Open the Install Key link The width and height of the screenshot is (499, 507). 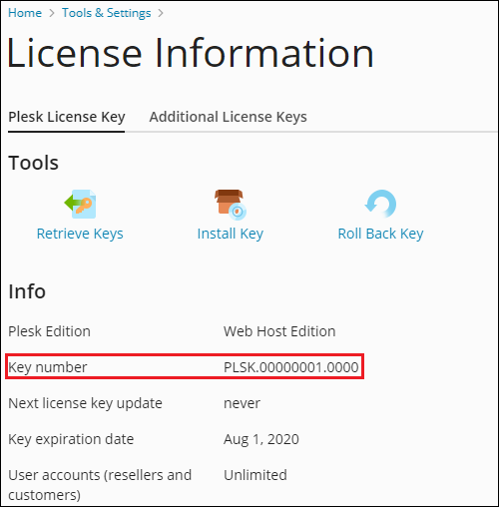click(x=231, y=234)
